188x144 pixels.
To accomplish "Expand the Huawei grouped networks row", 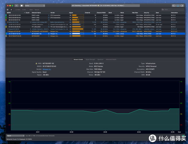I will (8, 29).
